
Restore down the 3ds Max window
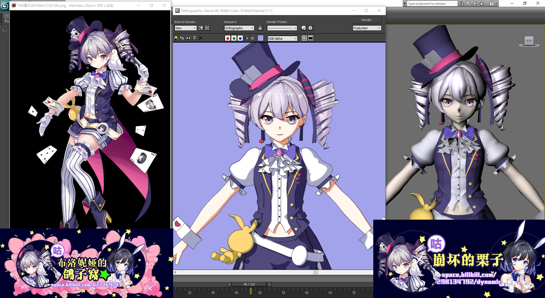(525, 3)
